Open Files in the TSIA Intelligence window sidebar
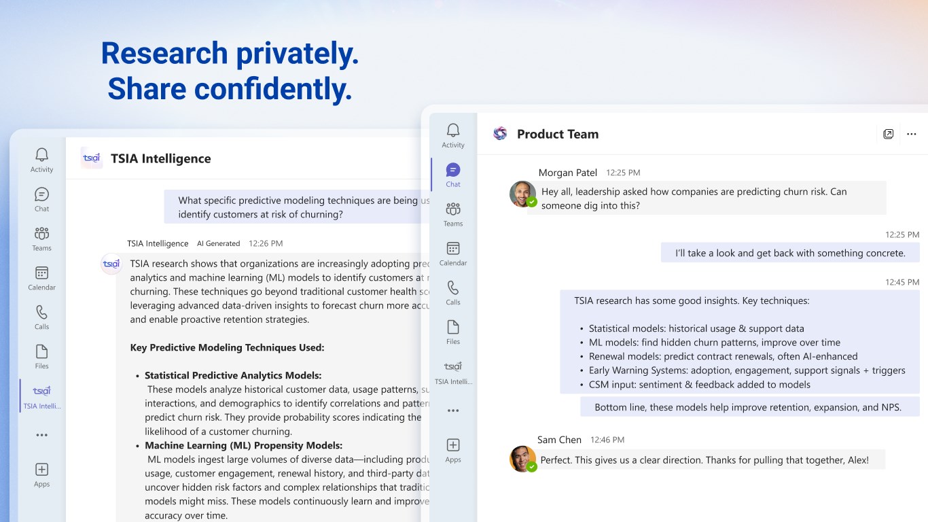Screen dimensions: 928x522 tap(41, 358)
